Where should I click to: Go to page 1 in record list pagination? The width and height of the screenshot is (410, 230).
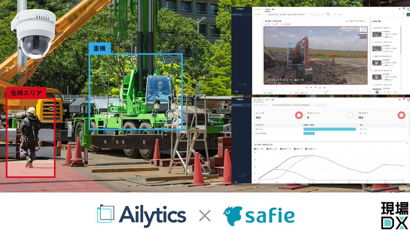[x=377, y=92]
